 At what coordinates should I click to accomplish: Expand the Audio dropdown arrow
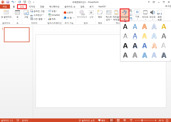[153, 19]
